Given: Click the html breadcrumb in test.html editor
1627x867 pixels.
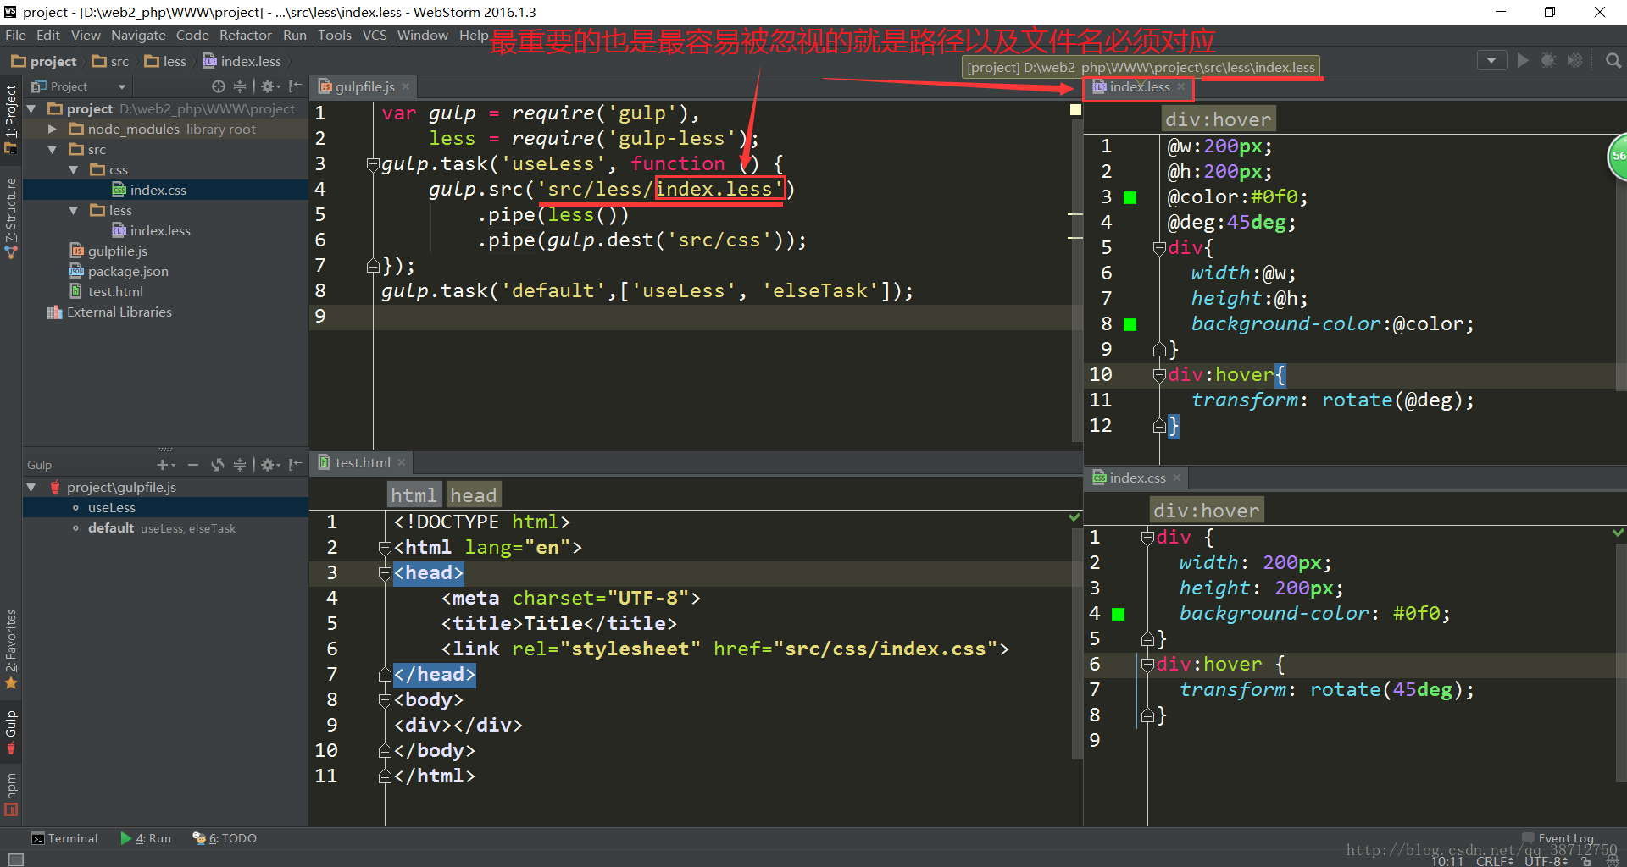Looking at the screenshot, I should click(414, 494).
